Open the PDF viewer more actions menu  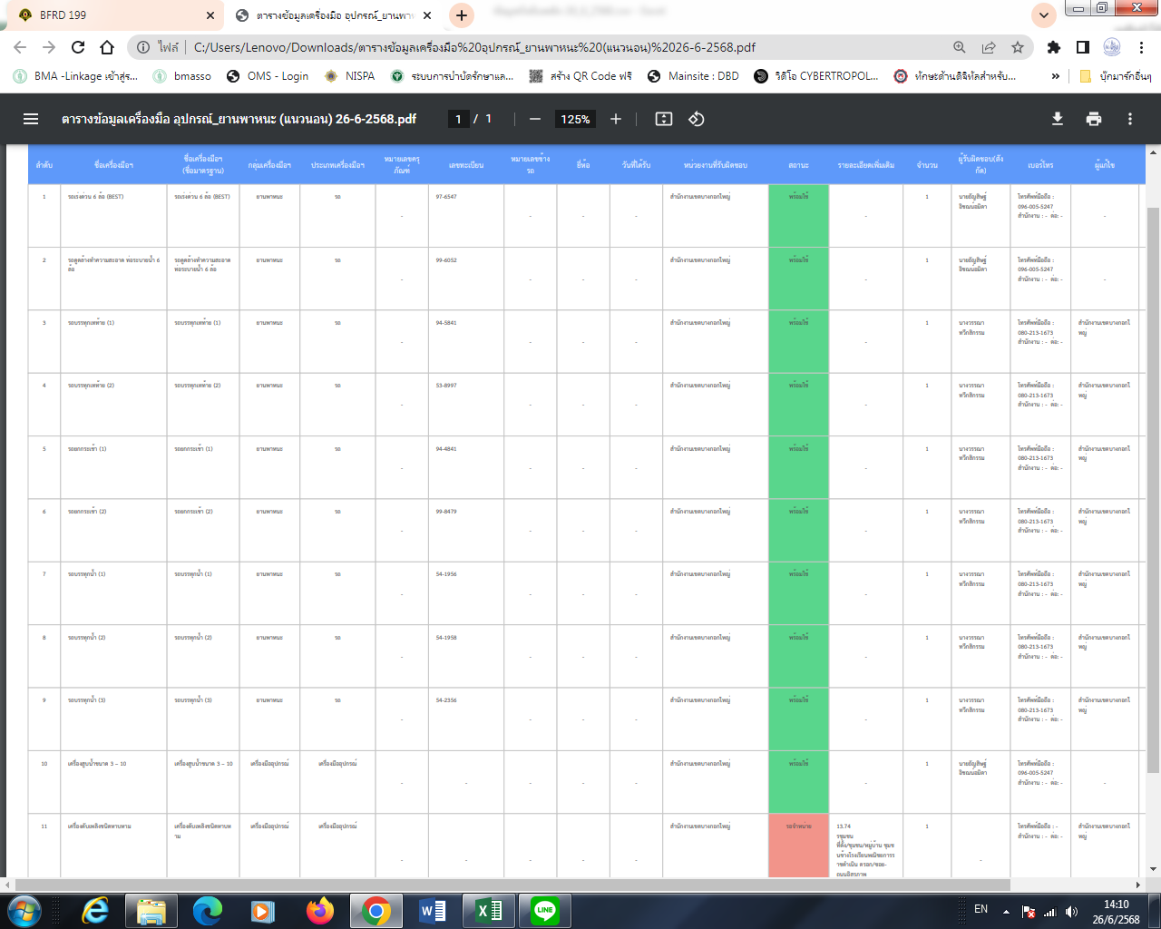point(1130,119)
